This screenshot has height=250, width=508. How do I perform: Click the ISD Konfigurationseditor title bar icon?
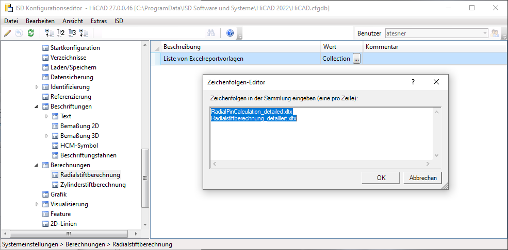[9, 8]
